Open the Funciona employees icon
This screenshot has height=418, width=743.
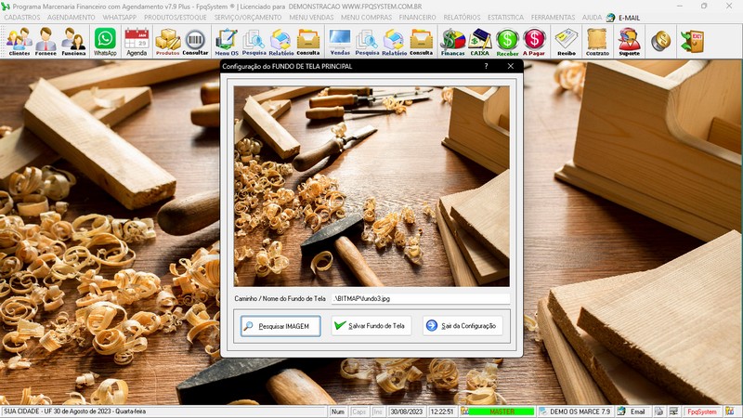pyautogui.click(x=73, y=41)
